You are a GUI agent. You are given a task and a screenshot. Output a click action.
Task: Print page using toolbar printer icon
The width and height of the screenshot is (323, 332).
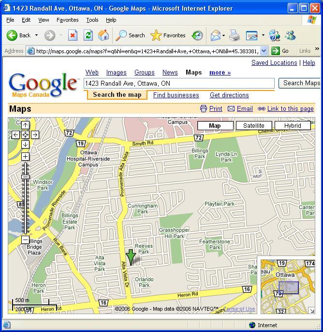pyautogui.click(x=235, y=35)
